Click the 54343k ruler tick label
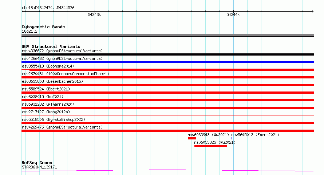 [94, 15]
